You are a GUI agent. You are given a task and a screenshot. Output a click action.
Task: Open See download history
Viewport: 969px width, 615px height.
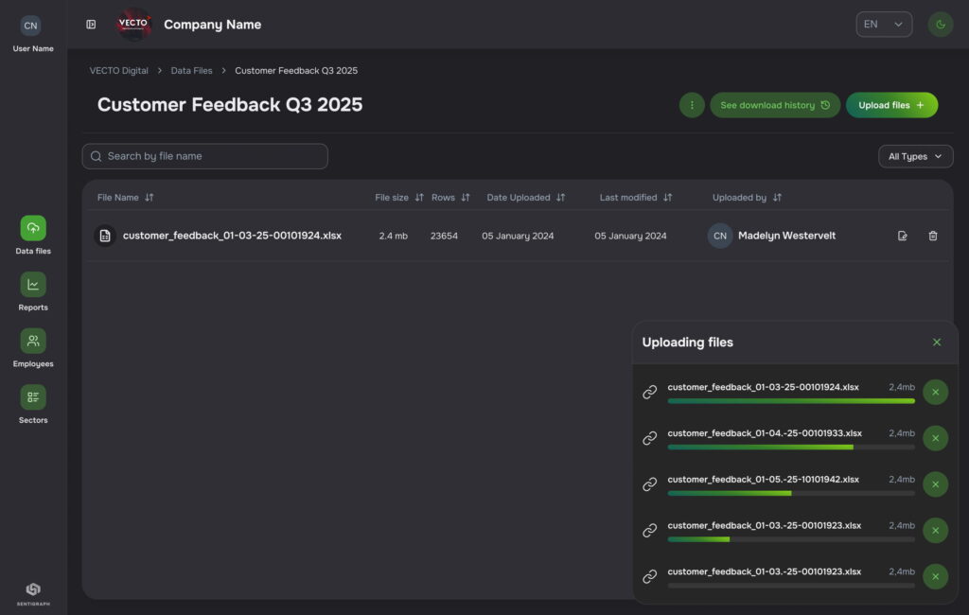(x=774, y=105)
